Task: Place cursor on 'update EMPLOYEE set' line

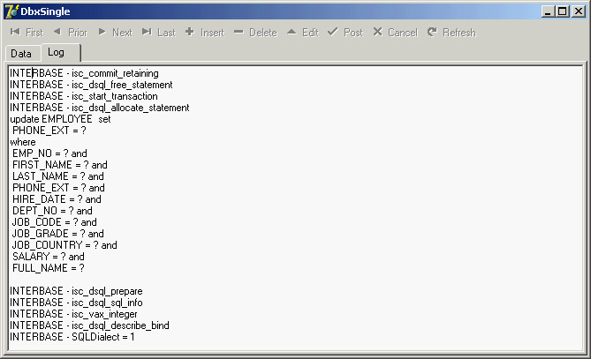Action: 60,119
